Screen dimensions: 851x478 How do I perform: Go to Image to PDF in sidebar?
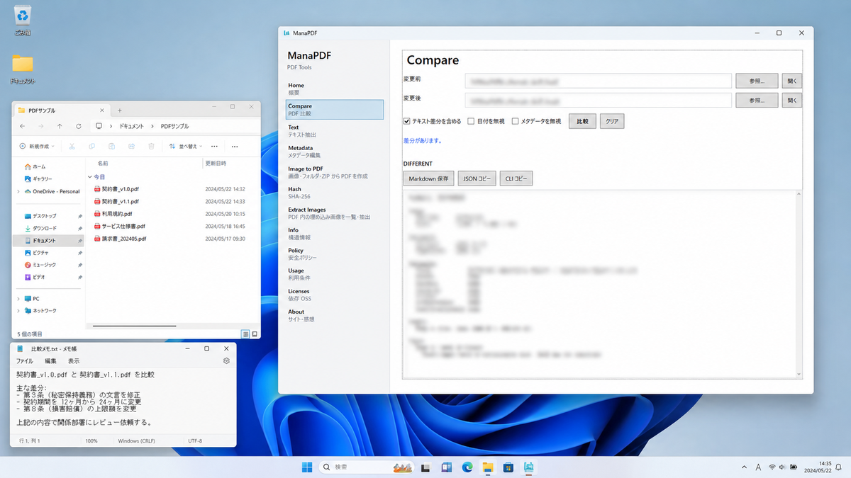coord(334,171)
